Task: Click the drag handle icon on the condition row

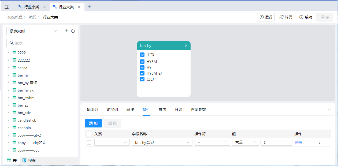Action: pos(320,142)
